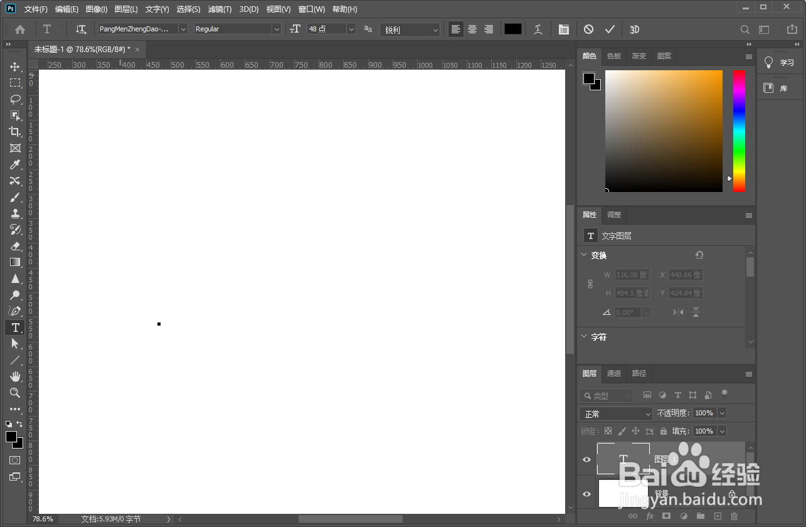Click the text color swatch
The height and width of the screenshot is (527, 806).
point(513,29)
